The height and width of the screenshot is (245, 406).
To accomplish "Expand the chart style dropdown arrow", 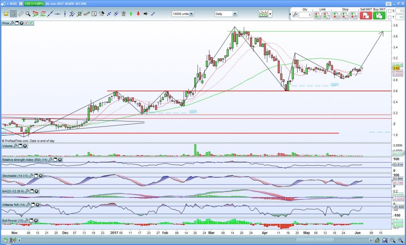I will coord(270,14).
